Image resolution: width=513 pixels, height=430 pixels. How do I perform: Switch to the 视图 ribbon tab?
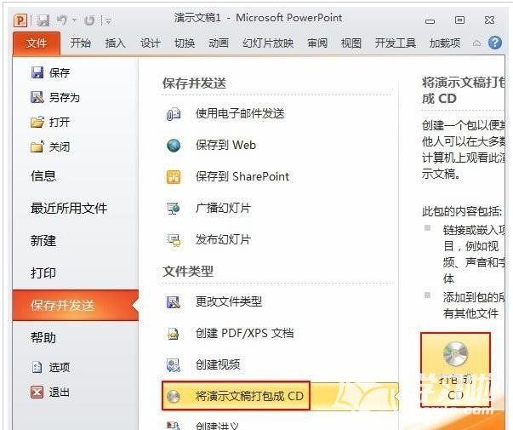pyautogui.click(x=351, y=43)
